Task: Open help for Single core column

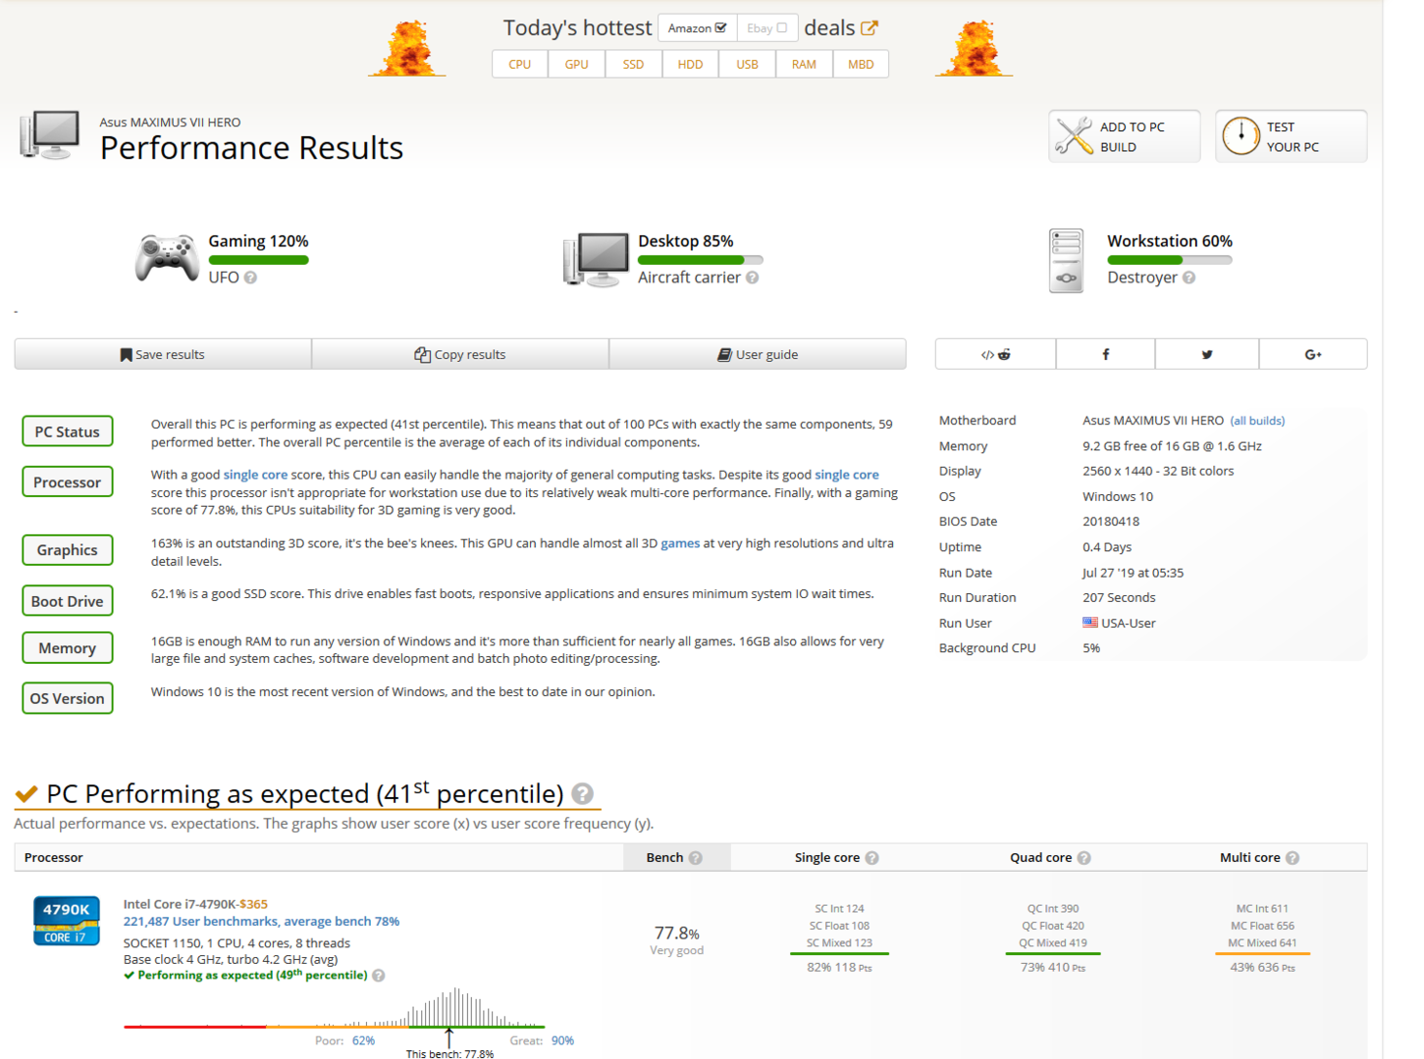Action: click(x=871, y=858)
